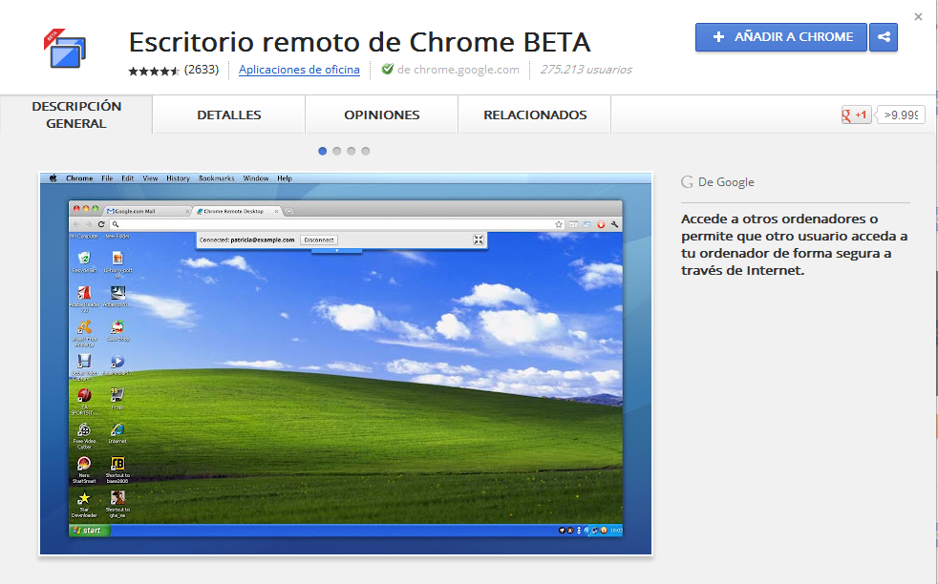Image resolution: width=938 pixels, height=584 pixels.
Task: Click the green verified checkmark icon
Action: [x=388, y=70]
